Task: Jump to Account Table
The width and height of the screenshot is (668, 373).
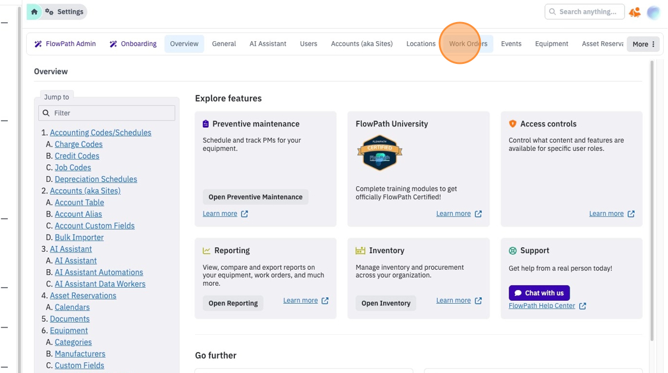Action: (79, 202)
